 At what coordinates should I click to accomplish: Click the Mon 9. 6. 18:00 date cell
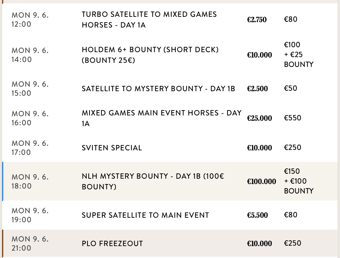pos(30,181)
